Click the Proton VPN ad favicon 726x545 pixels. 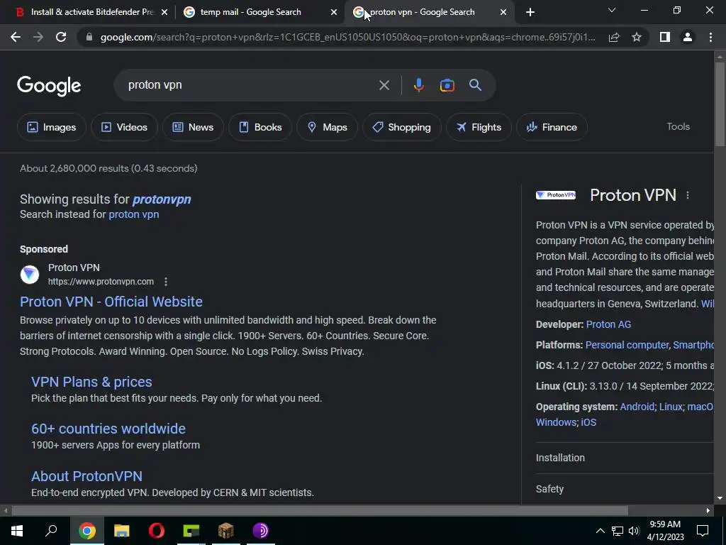(x=30, y=275)
